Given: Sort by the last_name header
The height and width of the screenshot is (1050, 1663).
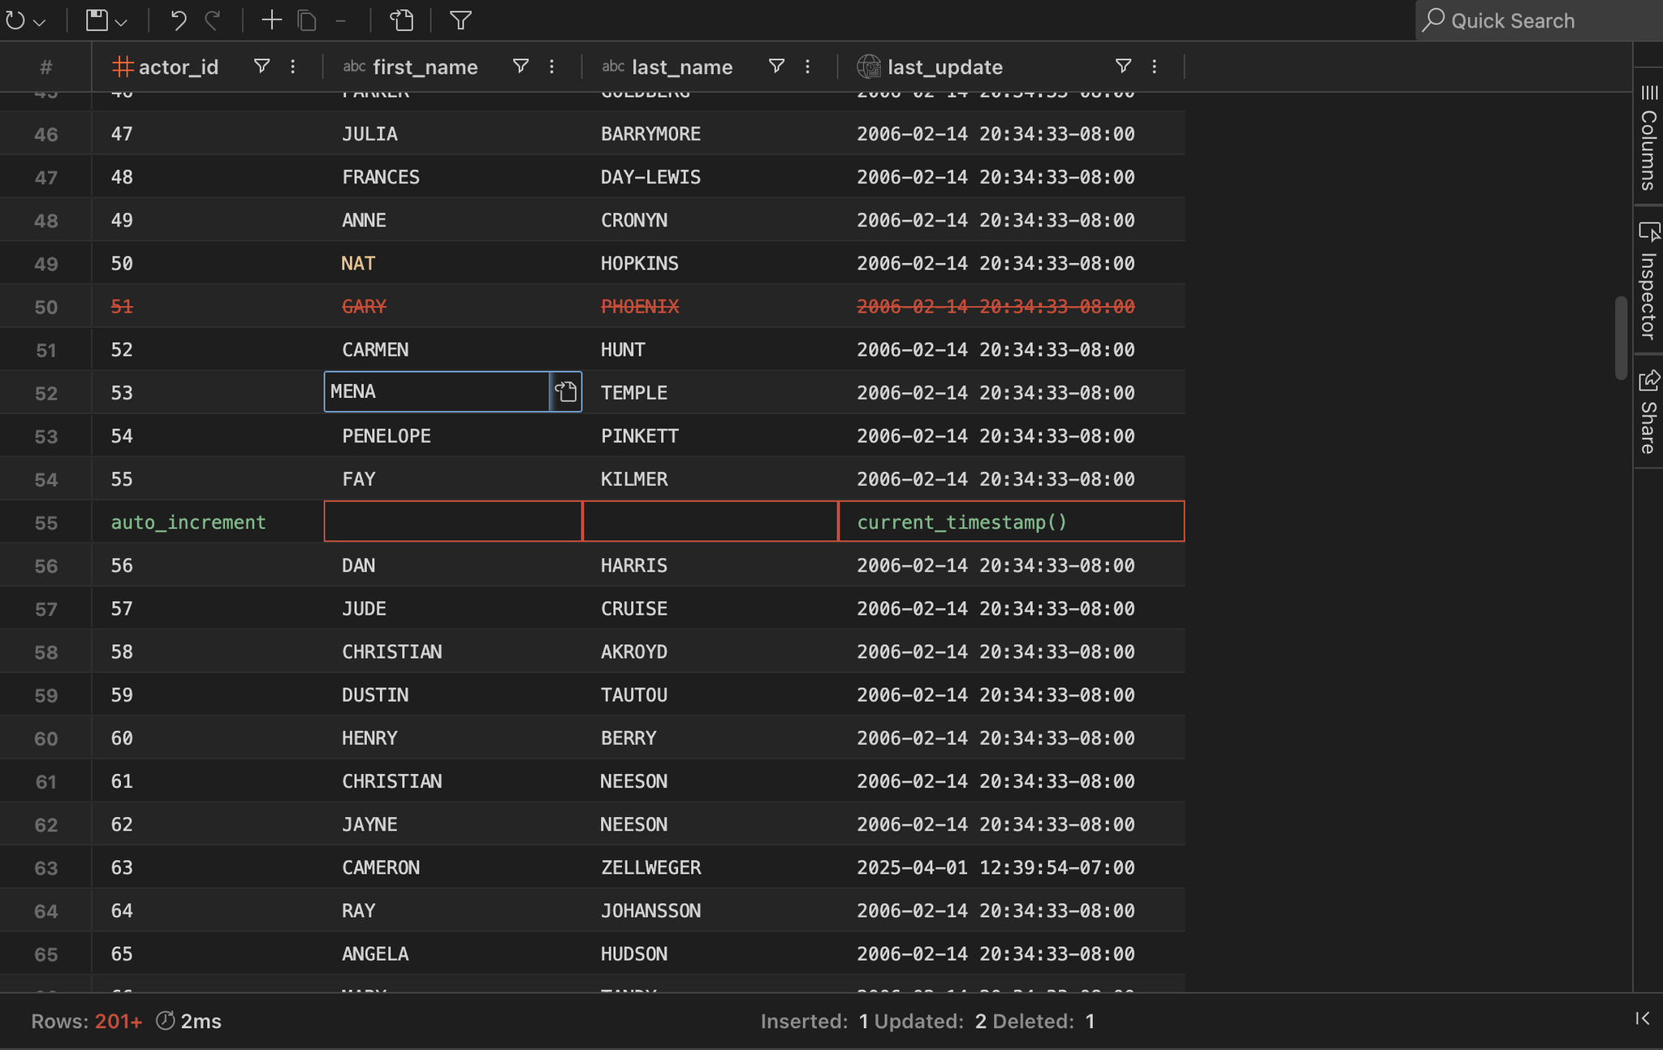Looking at the screenshot, I should (682, 67).
